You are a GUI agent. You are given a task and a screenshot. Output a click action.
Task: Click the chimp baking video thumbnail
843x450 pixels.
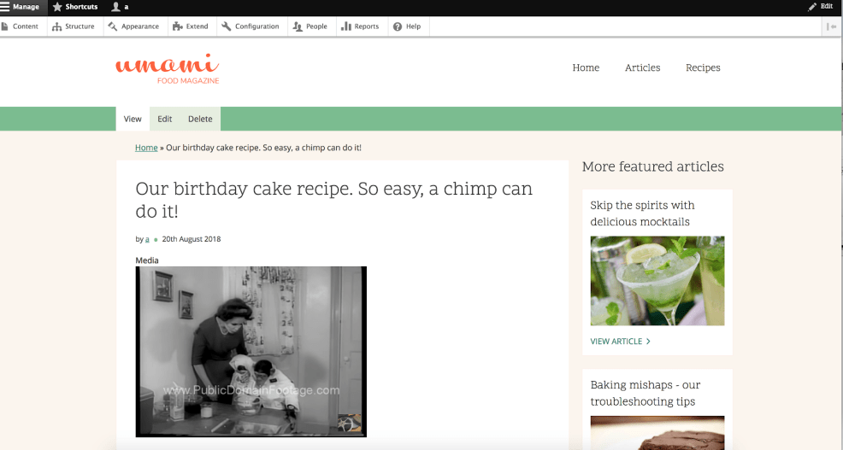pyautogui.click(x=251, y=351)
